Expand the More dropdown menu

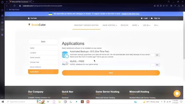pos(135,25)
